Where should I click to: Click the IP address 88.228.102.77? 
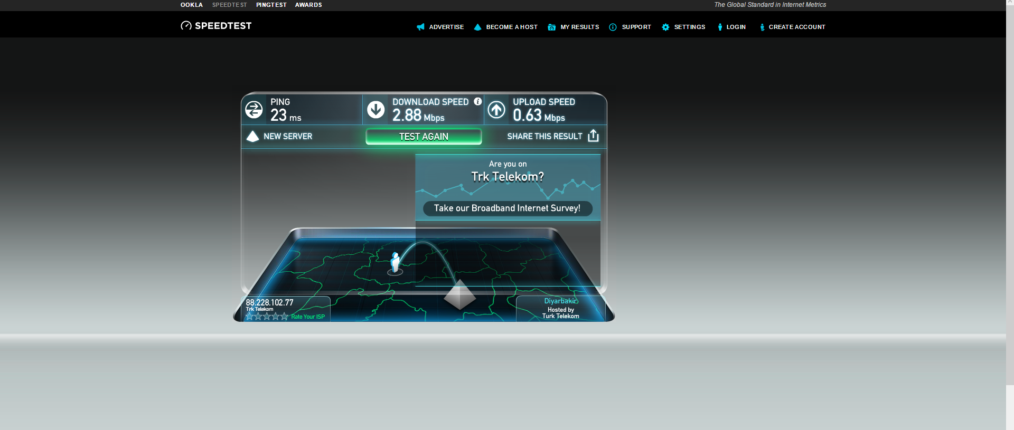269,302
